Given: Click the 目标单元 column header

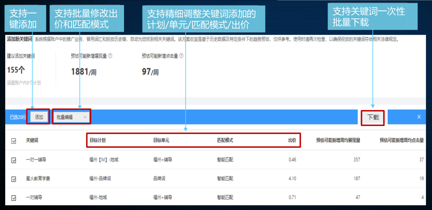Looking at the screenshot, I should (161, 140).
